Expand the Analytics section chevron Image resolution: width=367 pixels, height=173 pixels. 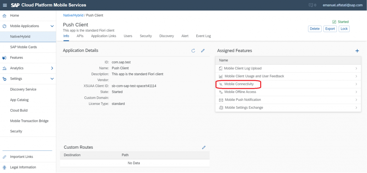click(52, 68)
